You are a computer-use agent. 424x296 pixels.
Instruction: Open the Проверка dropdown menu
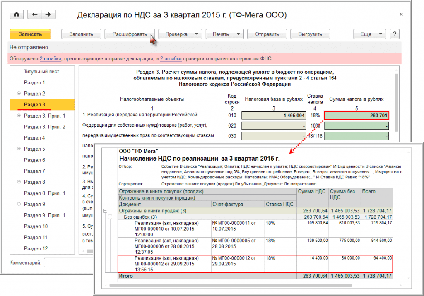180,34
